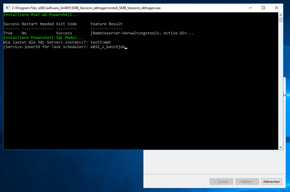Click the Feature Result column header
The height and width of the screenshot is (192, 290).
point(106,24)
